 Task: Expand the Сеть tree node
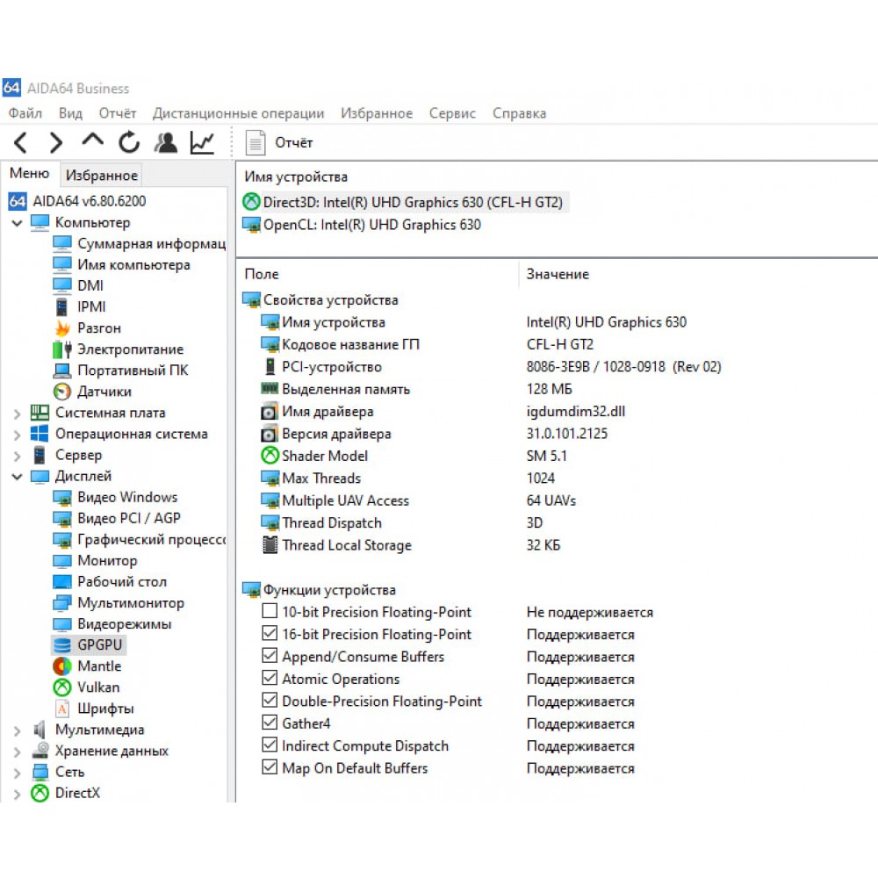coord(17,774)
